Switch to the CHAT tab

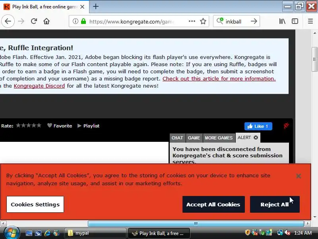click(x=177, y=138)
